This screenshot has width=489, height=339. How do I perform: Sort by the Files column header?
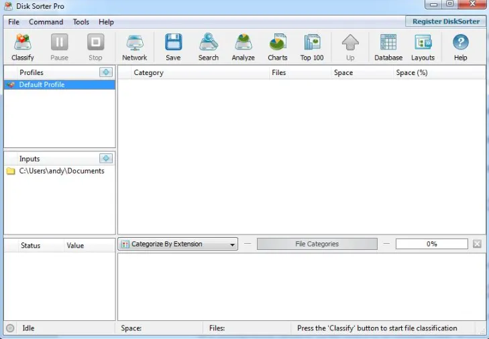300,72
